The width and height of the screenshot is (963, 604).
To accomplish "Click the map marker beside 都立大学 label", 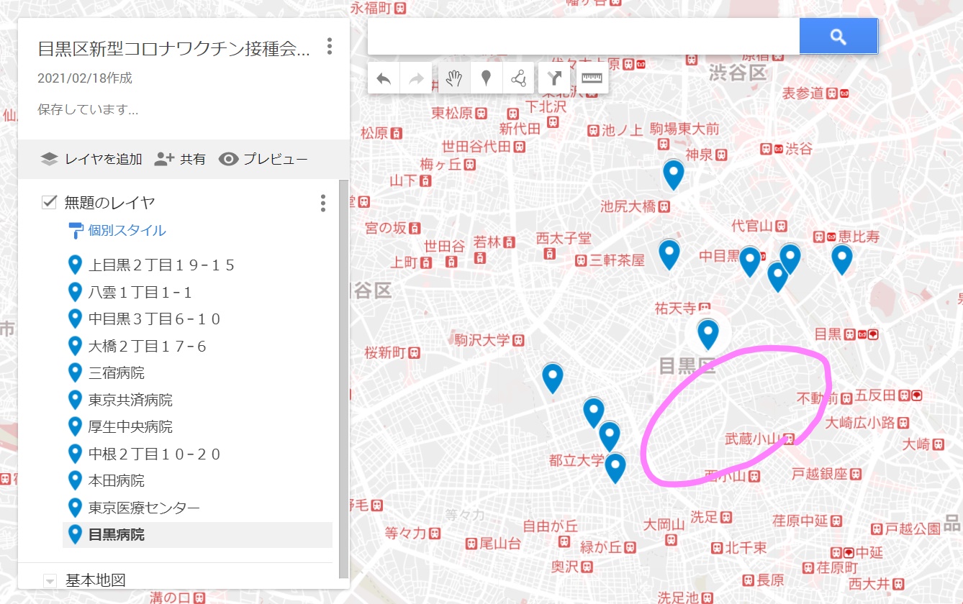I will [615, 468].
